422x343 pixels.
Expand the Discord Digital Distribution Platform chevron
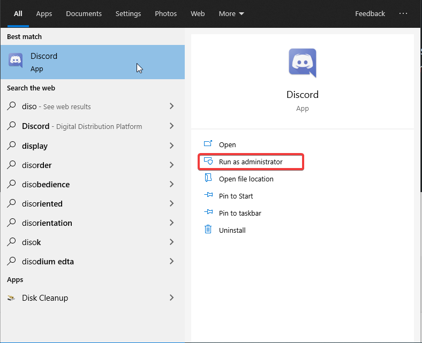coord(172,126)
